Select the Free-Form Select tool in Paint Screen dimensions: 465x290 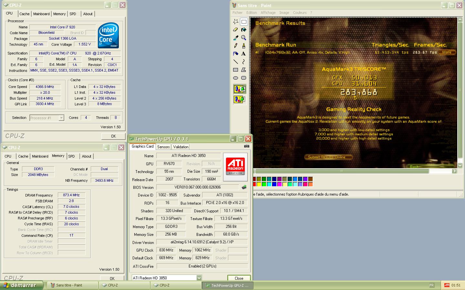tap(236, 22)
